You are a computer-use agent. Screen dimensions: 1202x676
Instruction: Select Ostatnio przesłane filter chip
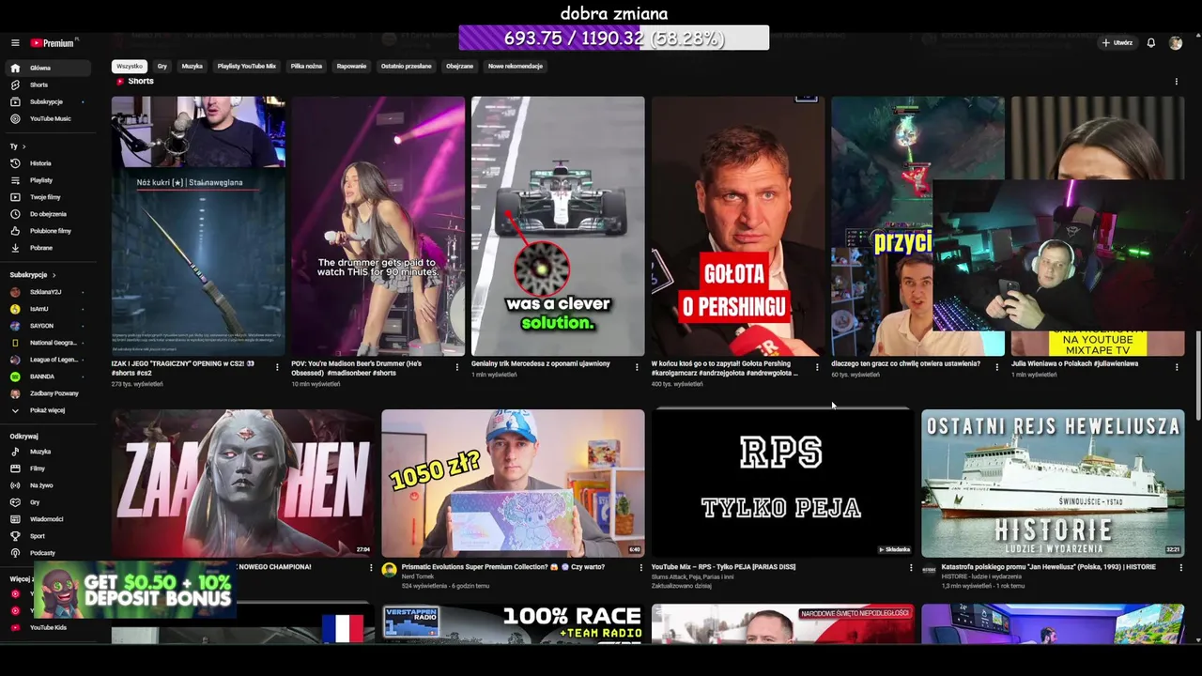[407, 67]
